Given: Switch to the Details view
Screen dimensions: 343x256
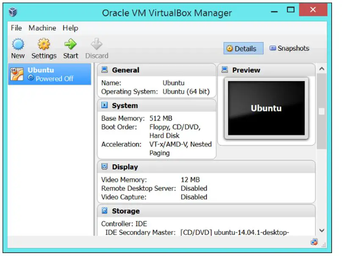Looking at the screenshot, I should tap(243, 48).
